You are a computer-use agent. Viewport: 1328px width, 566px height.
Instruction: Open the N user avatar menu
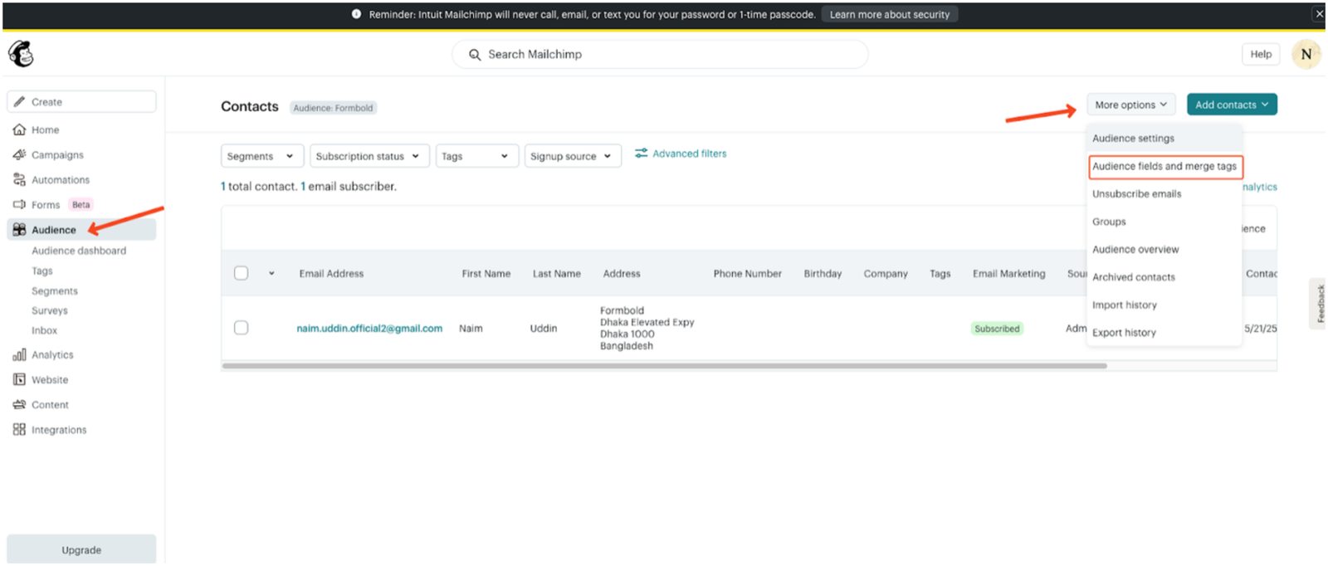click(x=1306, y=55)
